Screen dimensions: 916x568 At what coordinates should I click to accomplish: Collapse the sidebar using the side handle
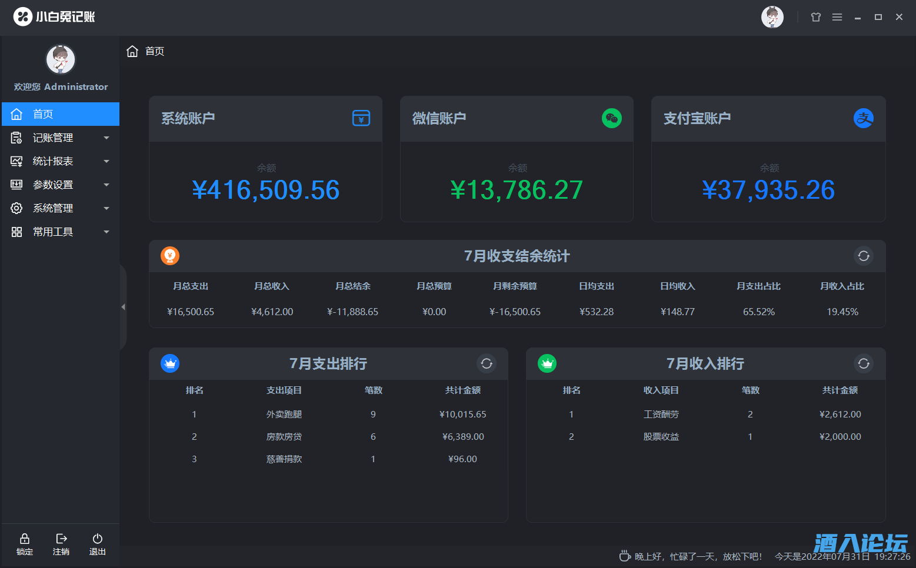123,307
